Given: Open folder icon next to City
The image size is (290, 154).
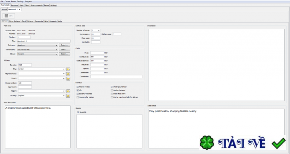Looking at the screenshot, I should [68, 69].
